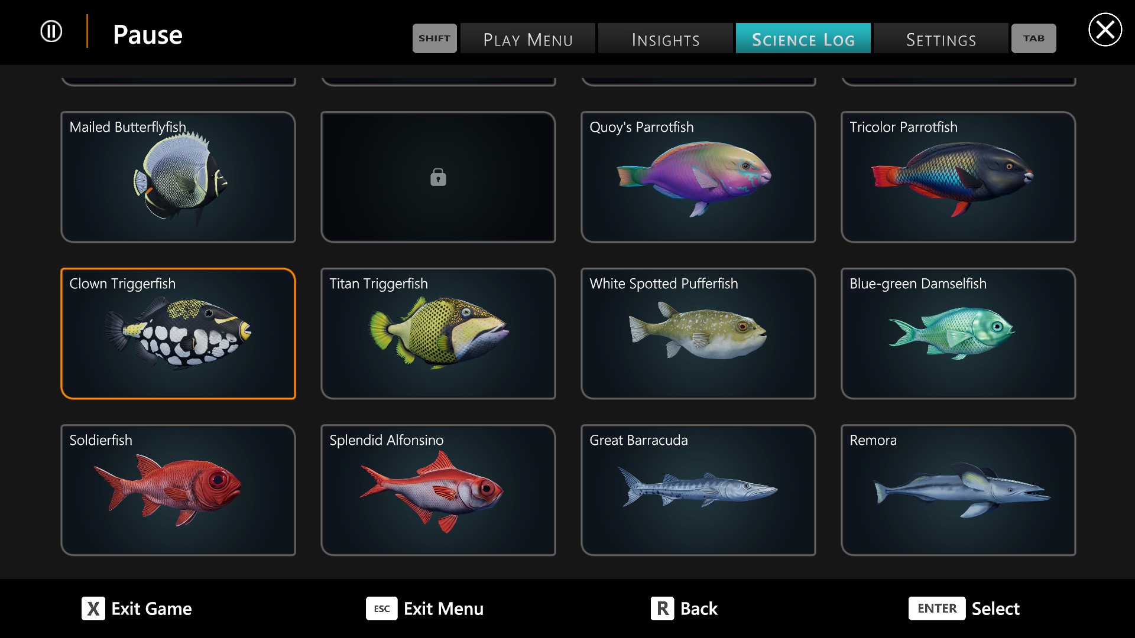Click the X key icon for Exit Game
1135x638 pixels.
pos(93,608)
